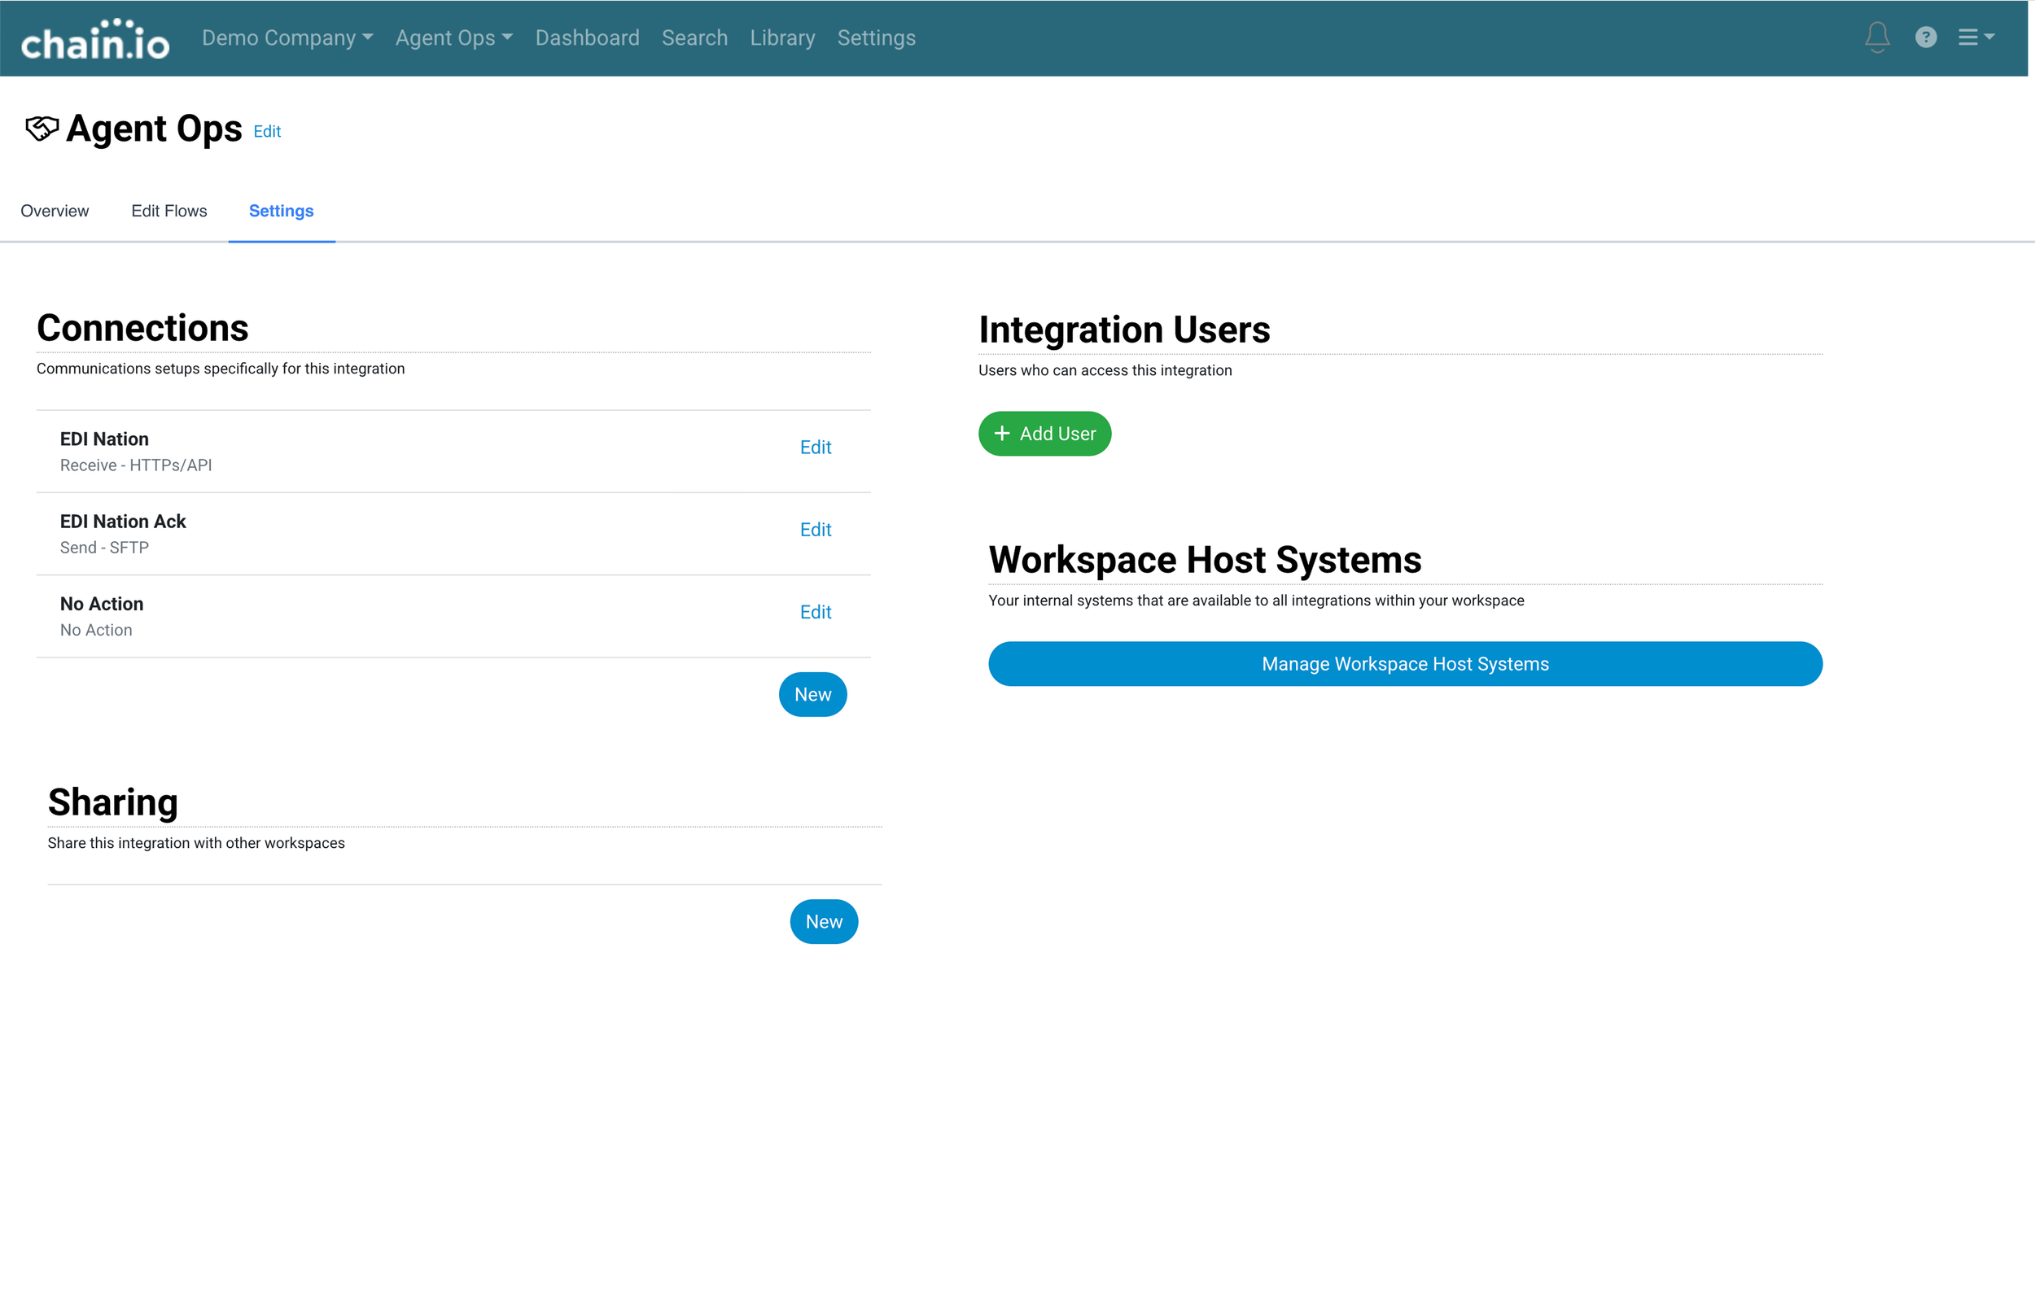Edit the EDI Nation Ack connection
Viewport: 2035px width, 1315px height.
[815, 530]
